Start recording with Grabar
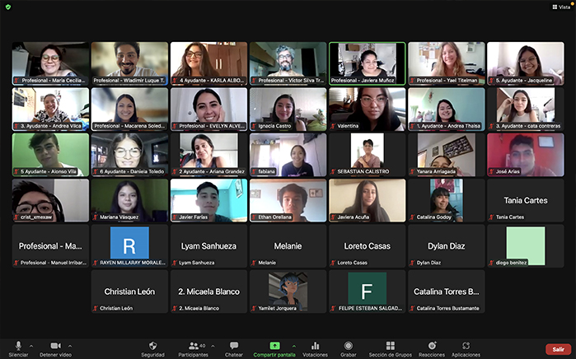 [349, 347]
